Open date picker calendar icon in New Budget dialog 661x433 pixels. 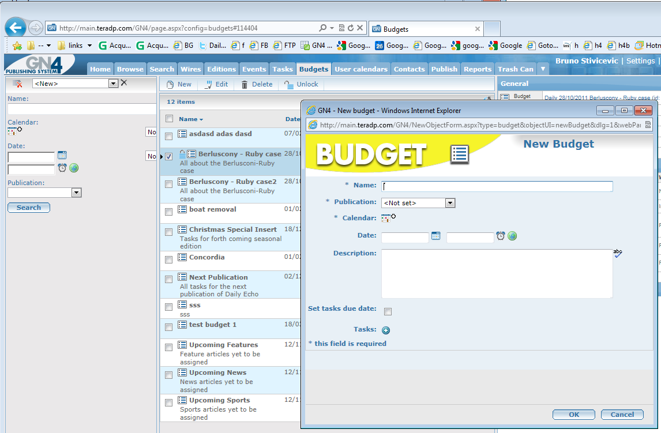click(435, 236)
